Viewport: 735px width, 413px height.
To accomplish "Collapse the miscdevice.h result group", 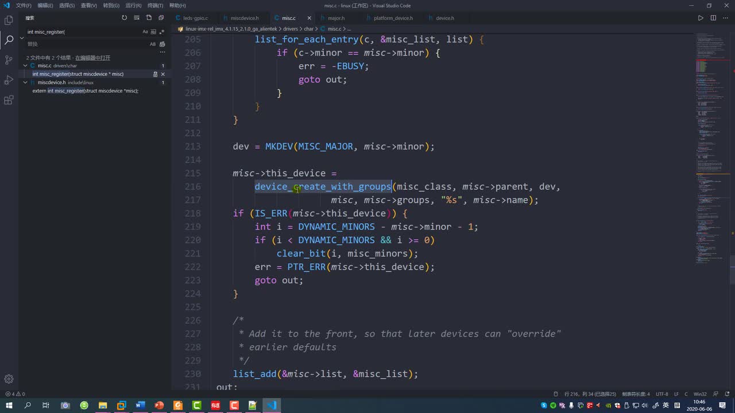I will click(25, 83).
